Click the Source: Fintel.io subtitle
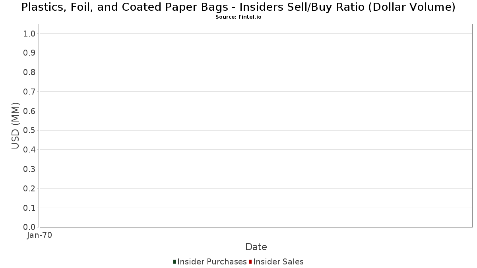This screenshot has width=477, height=268. point(238,17)
